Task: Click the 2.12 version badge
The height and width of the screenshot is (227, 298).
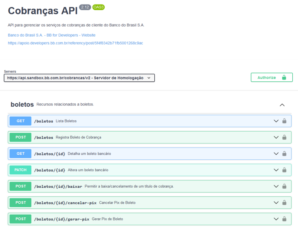Action: 85,7
